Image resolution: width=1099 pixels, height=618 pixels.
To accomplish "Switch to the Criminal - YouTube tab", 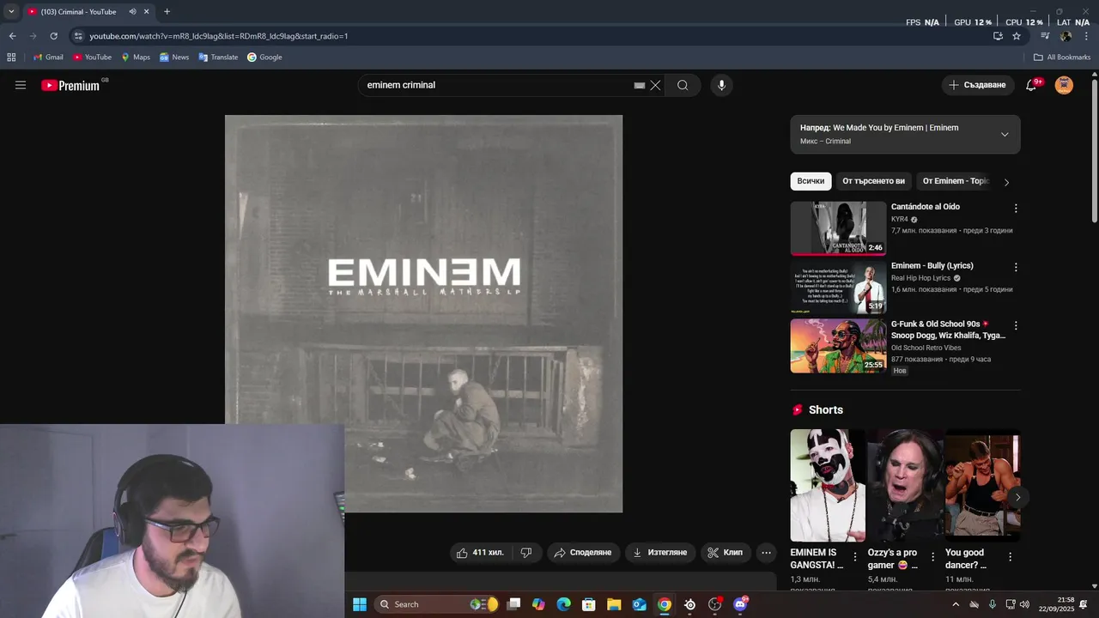I will [77, 12].
